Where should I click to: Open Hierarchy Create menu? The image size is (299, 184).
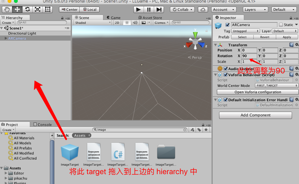[8, 23]
